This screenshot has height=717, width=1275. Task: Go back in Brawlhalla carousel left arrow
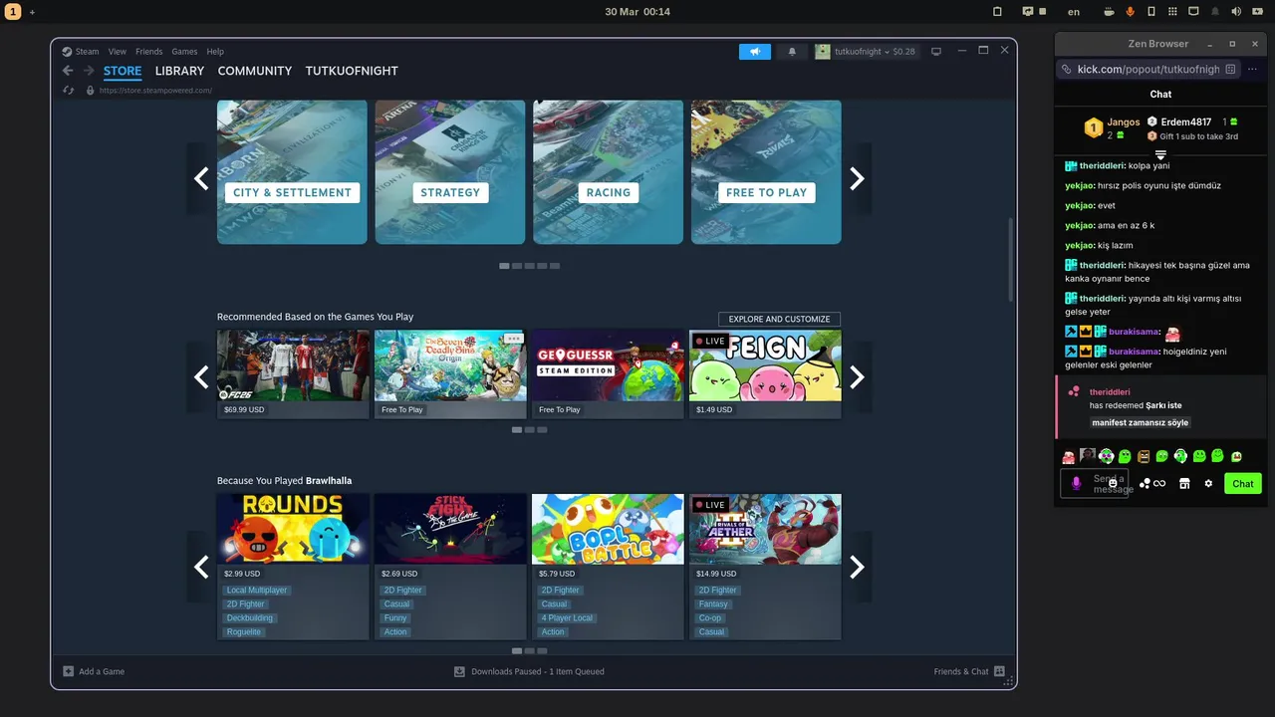pos(201,567)
